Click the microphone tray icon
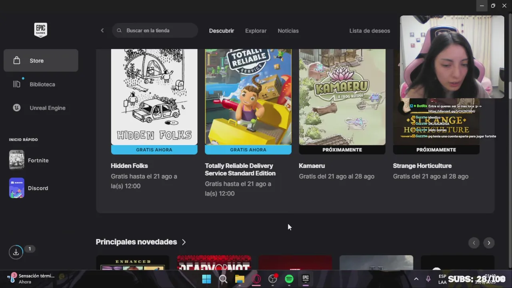 tap(428, 279)
